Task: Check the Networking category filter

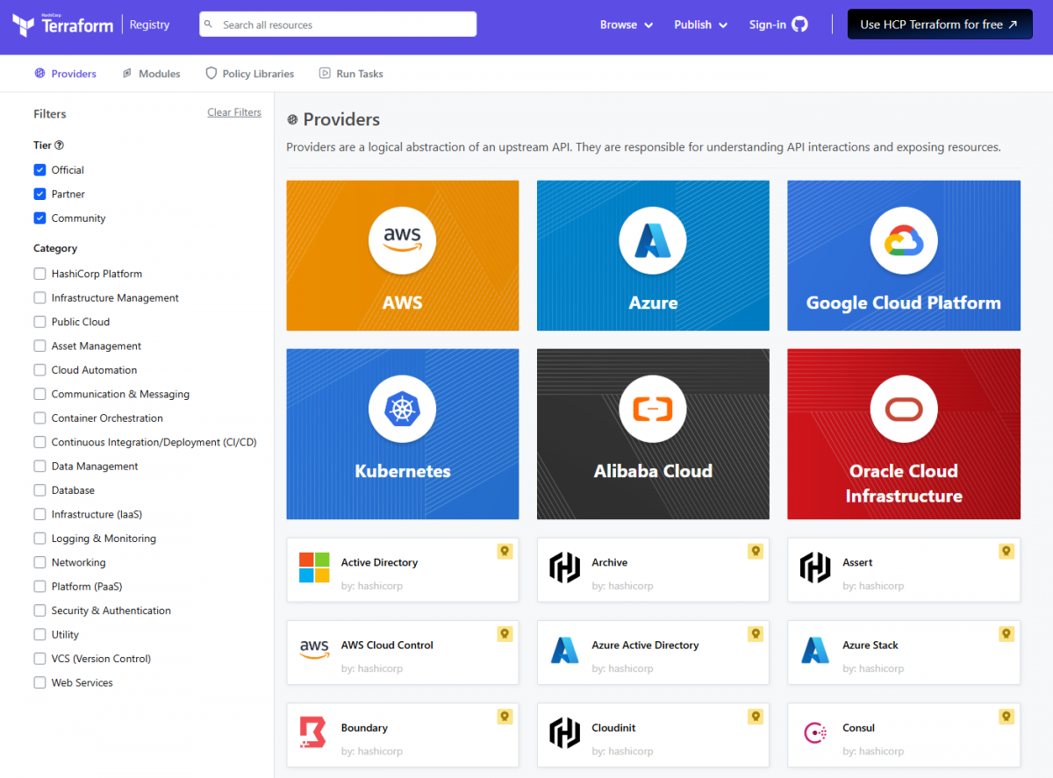Action: (x=39, y=561)
